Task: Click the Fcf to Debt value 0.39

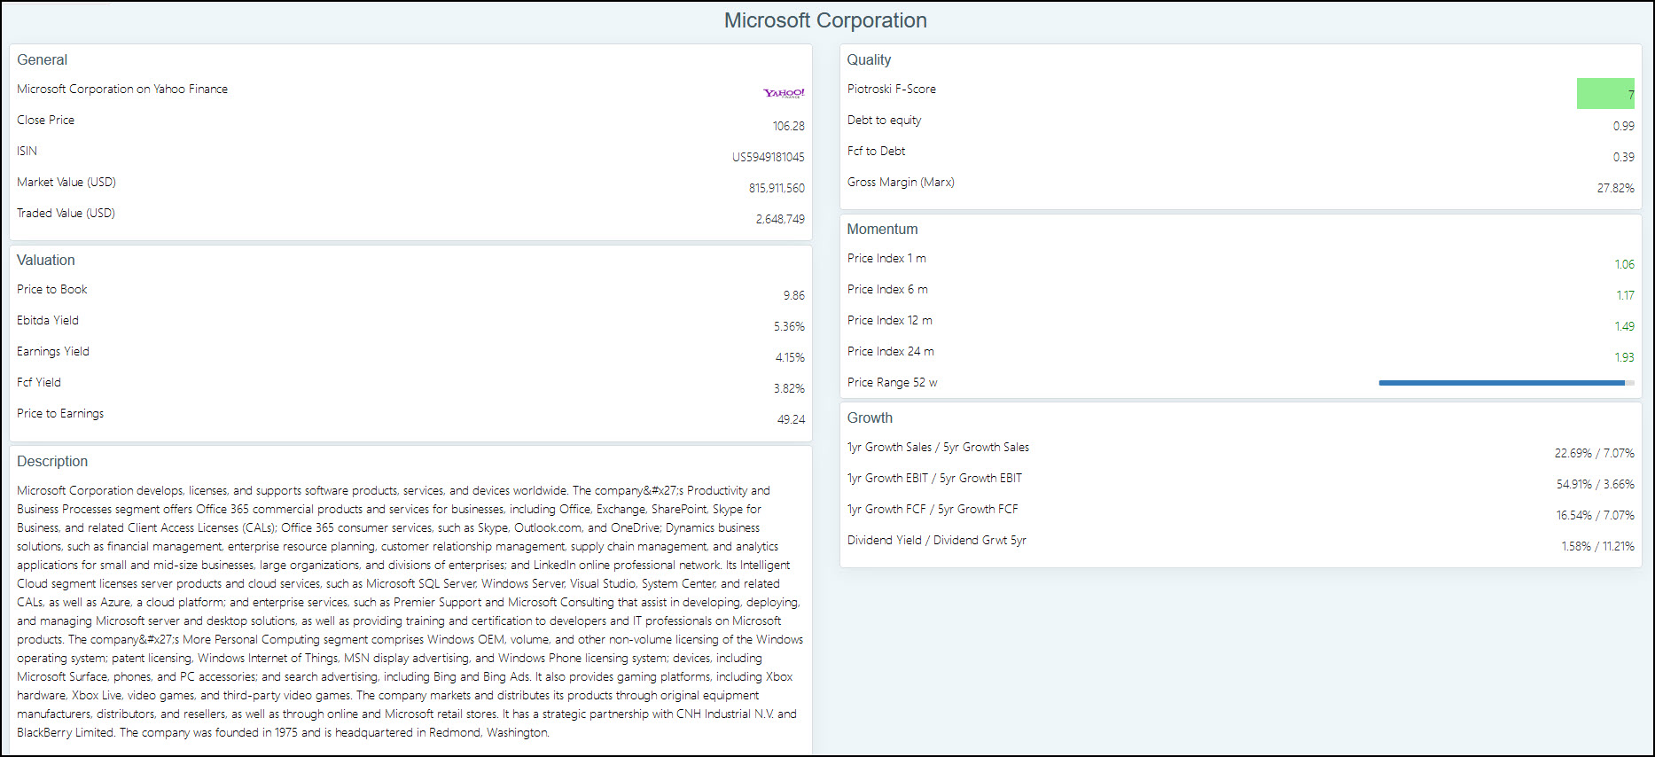Action: pos(1623,157)
